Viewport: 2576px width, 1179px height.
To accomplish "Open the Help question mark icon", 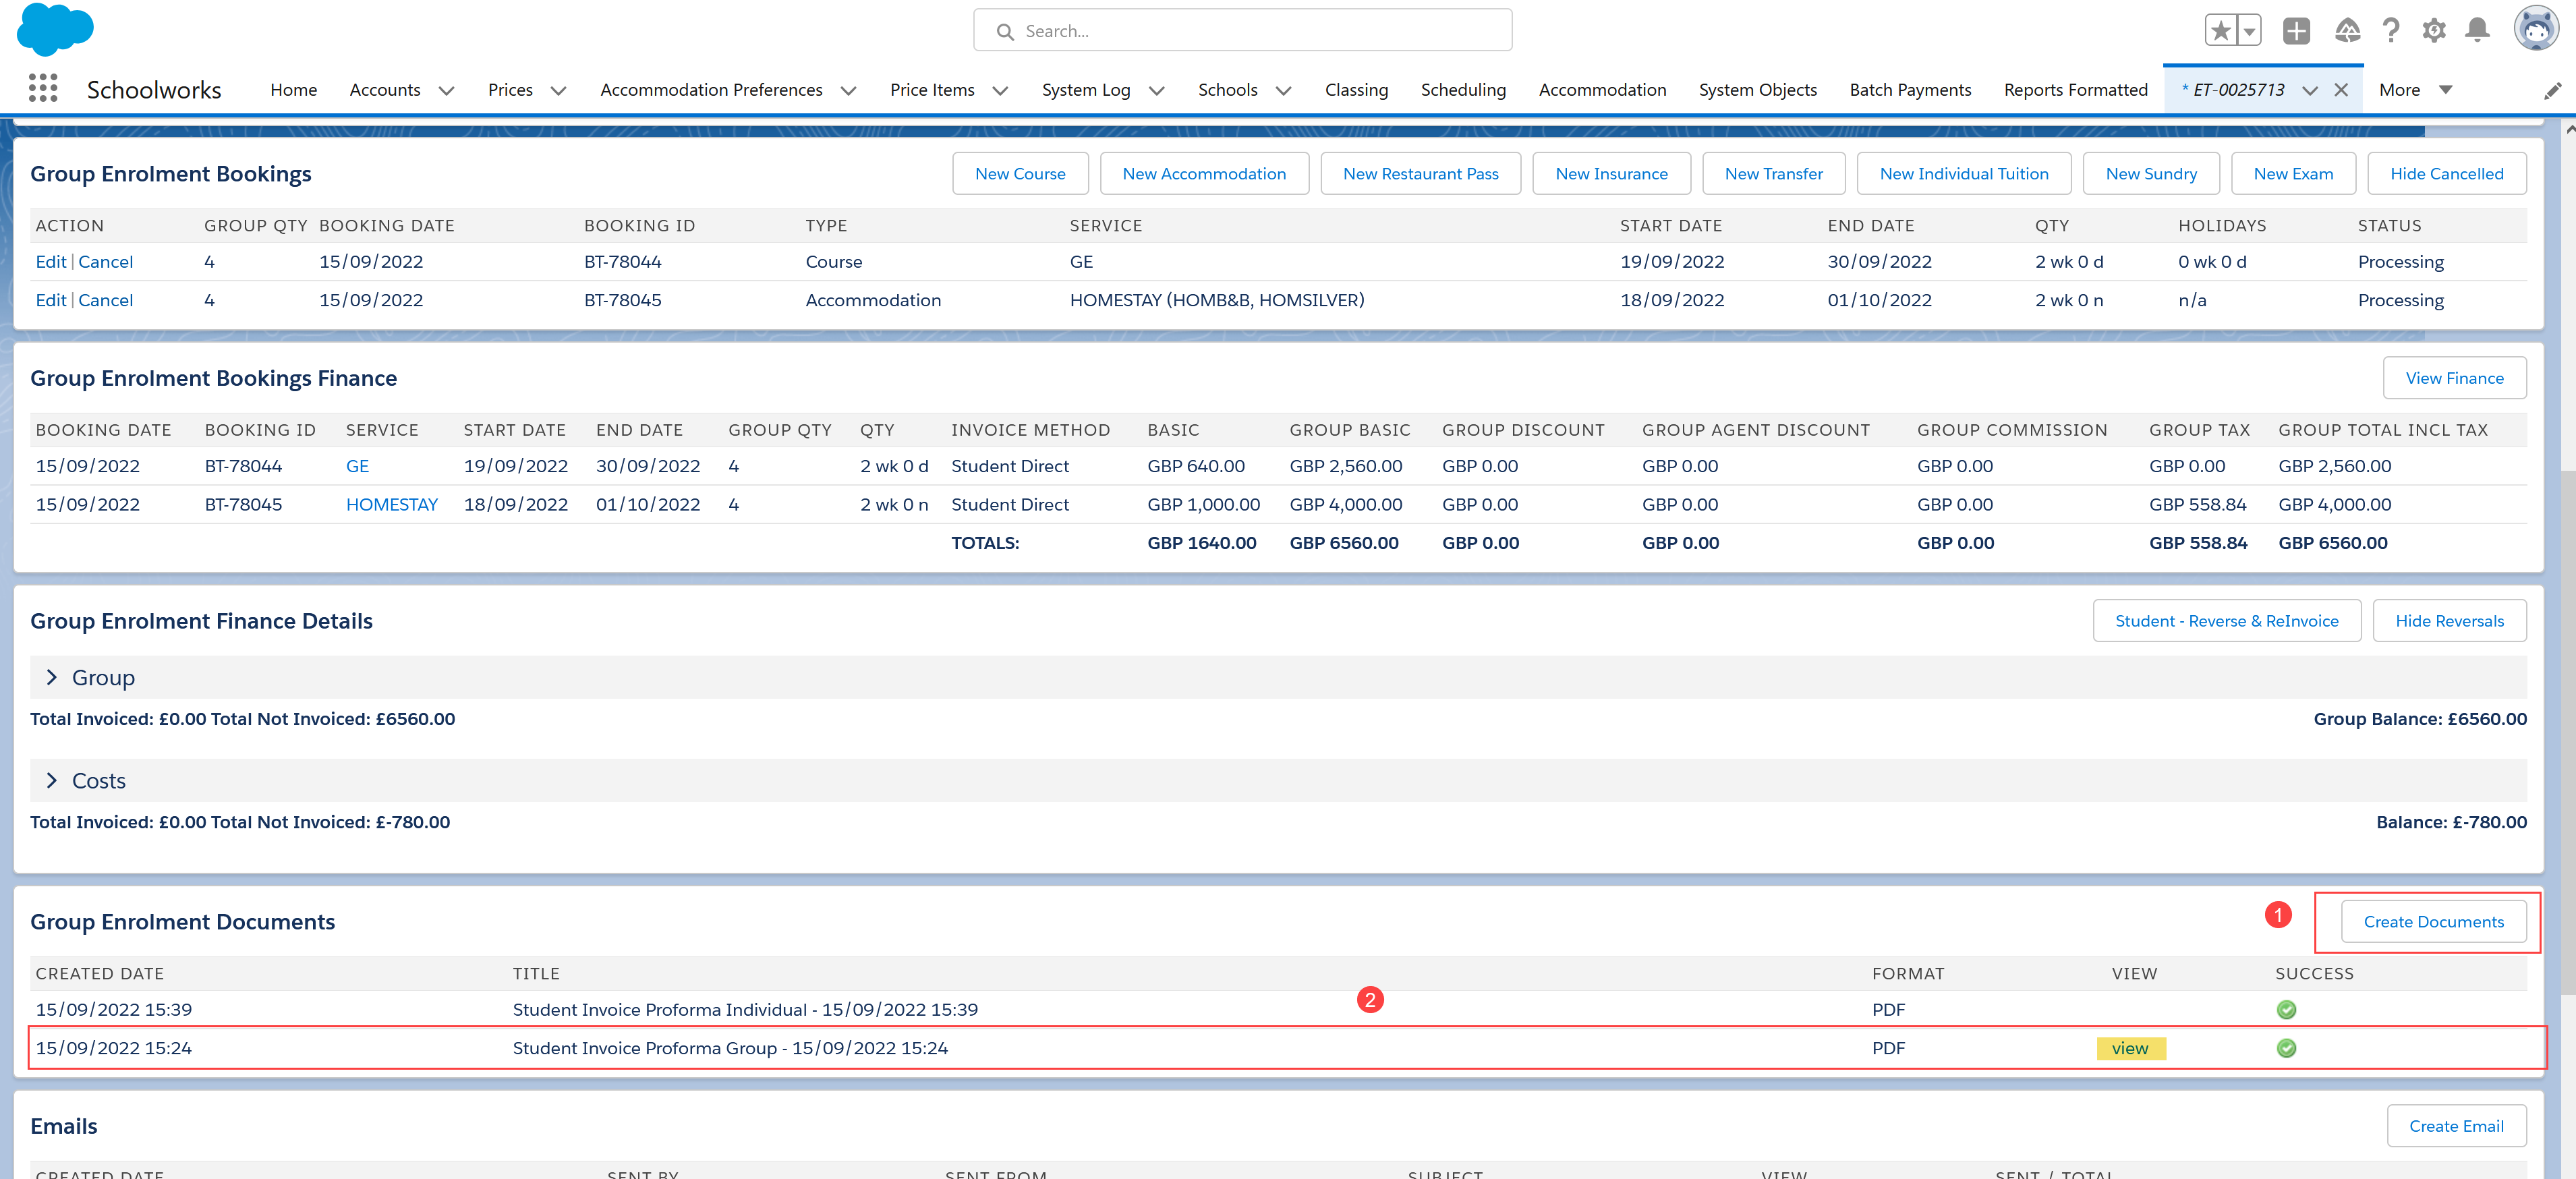I will [x=2391, y=31].
